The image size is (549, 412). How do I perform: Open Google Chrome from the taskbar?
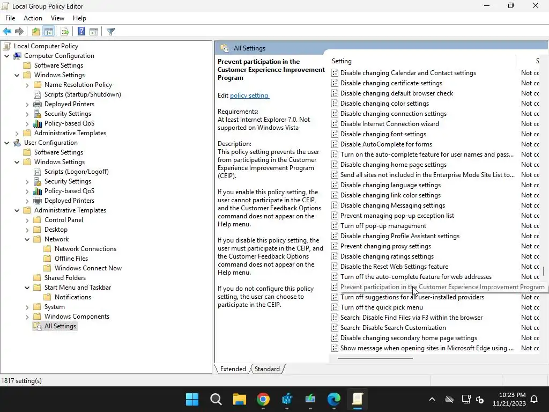[x=263, y=399]
